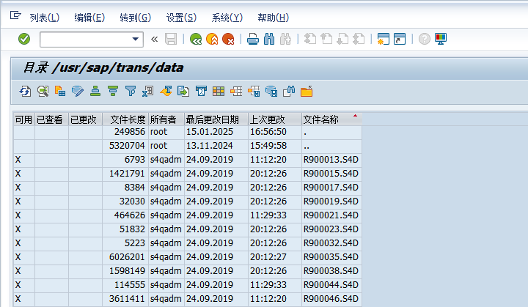Click the Select Layout icon with diskette
Screen dimensions: 528x307
coord(254,92)
